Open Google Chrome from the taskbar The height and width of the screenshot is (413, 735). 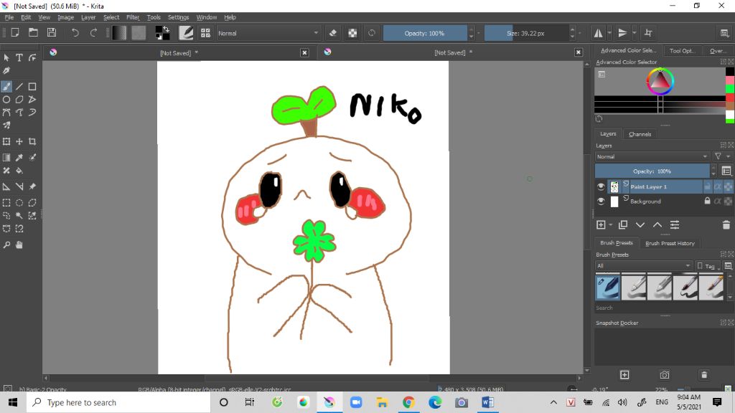(408, 402)
